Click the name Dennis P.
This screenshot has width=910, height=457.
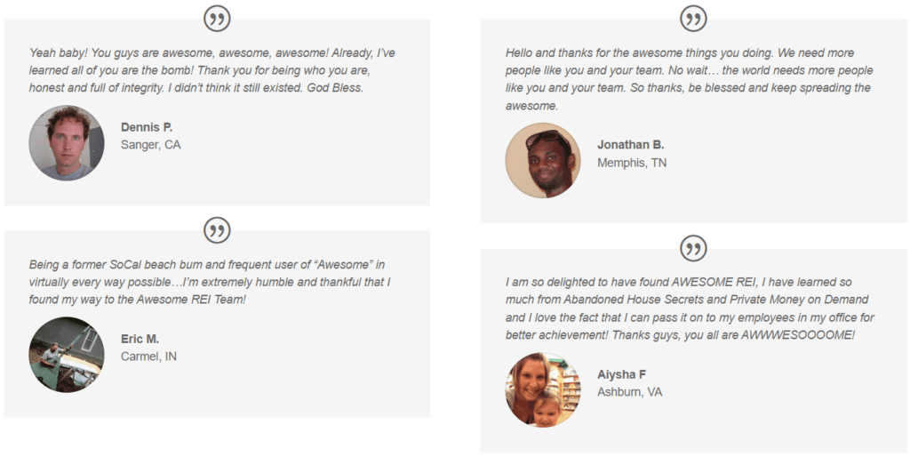click(x=147, y=127)
